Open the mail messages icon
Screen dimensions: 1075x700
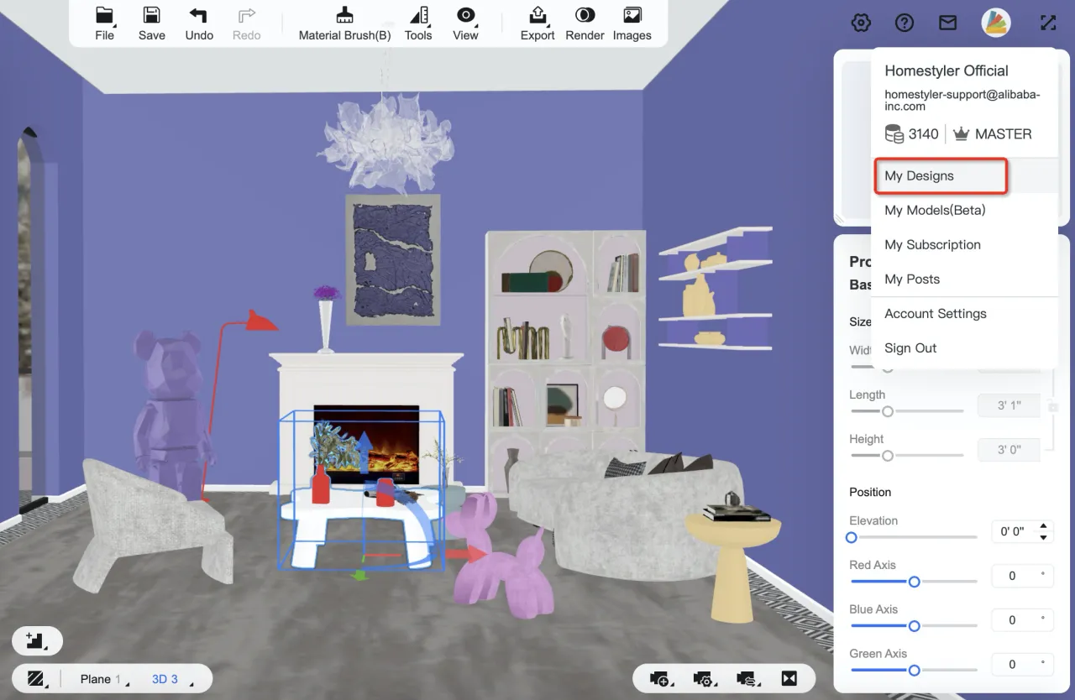pos(947,23)
